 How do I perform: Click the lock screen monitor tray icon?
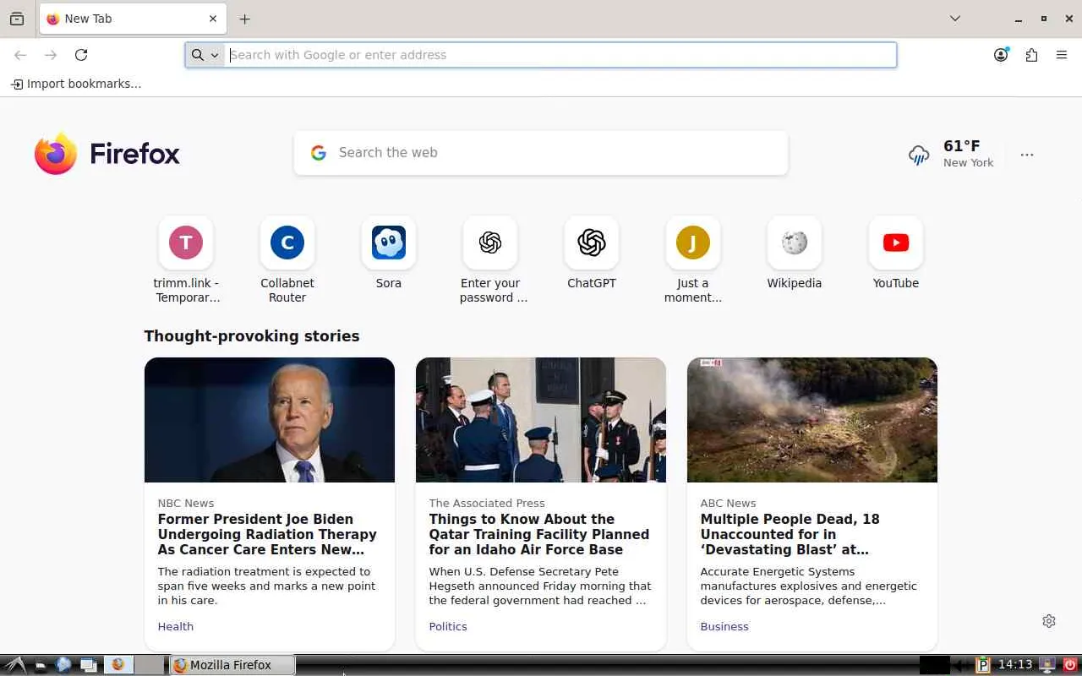pyautogui.click(x=1048, y=665)
